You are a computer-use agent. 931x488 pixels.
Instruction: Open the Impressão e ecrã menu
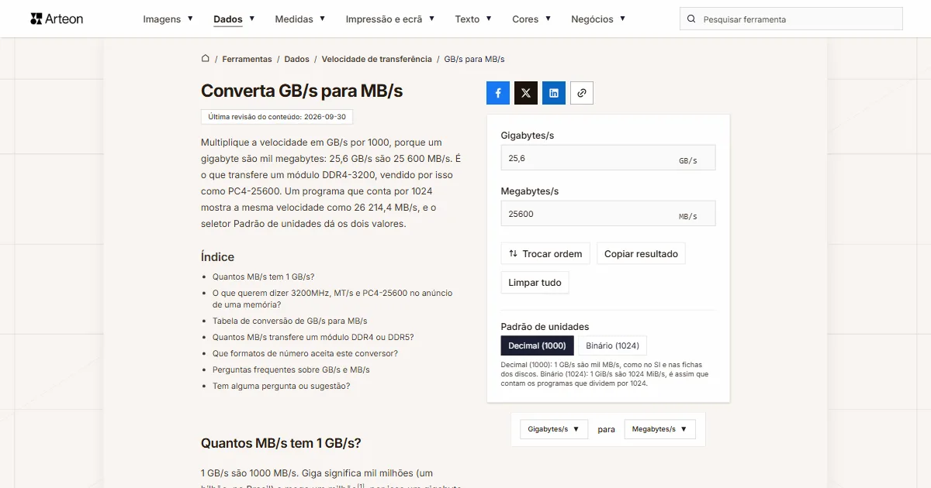[x=389, y=19]
